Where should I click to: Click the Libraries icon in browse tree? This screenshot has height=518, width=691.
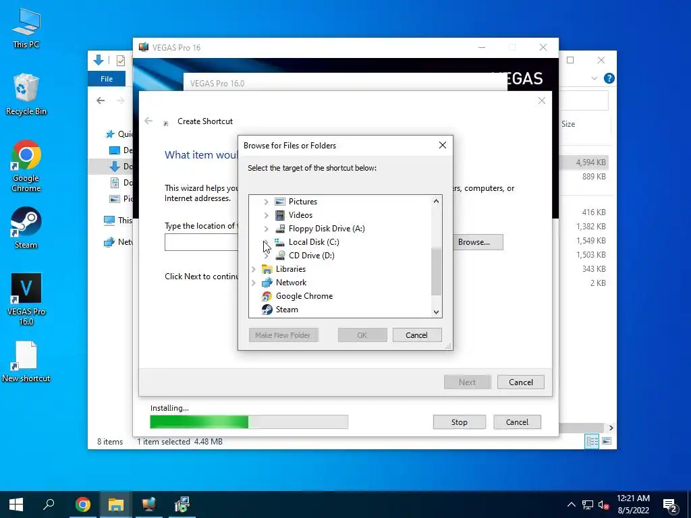[x=267, y=269]
